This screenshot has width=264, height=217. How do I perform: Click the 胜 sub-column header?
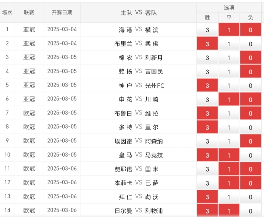click(207, 18)
